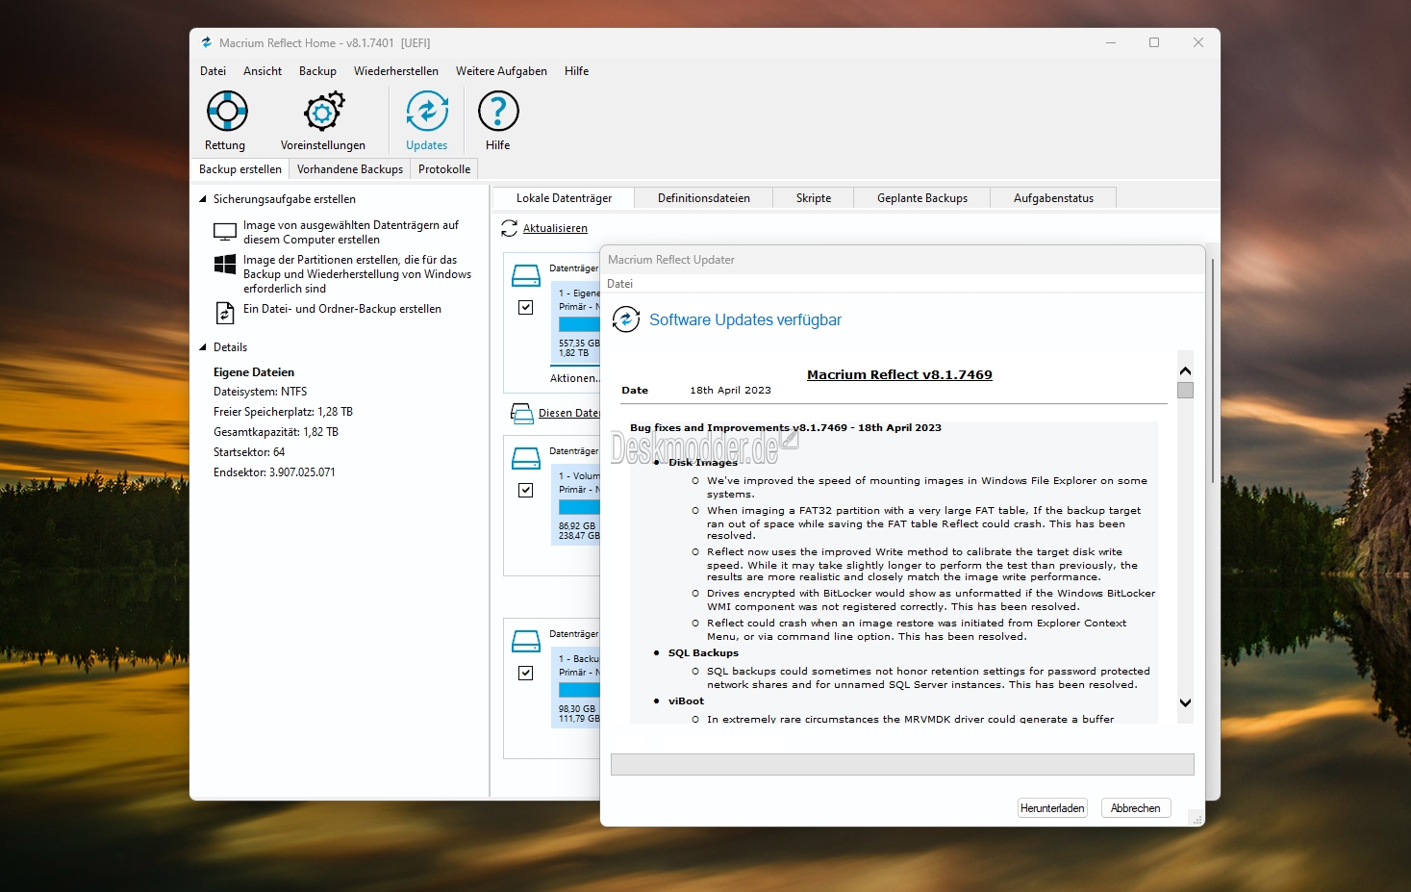This screenshot has width=1411, height=892.
Task: Select the first disk drive icon
Action: click(526, 275)
